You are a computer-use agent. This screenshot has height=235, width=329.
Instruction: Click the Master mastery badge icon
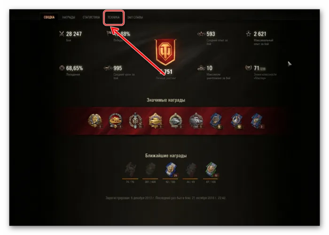(x=249, y=68)
